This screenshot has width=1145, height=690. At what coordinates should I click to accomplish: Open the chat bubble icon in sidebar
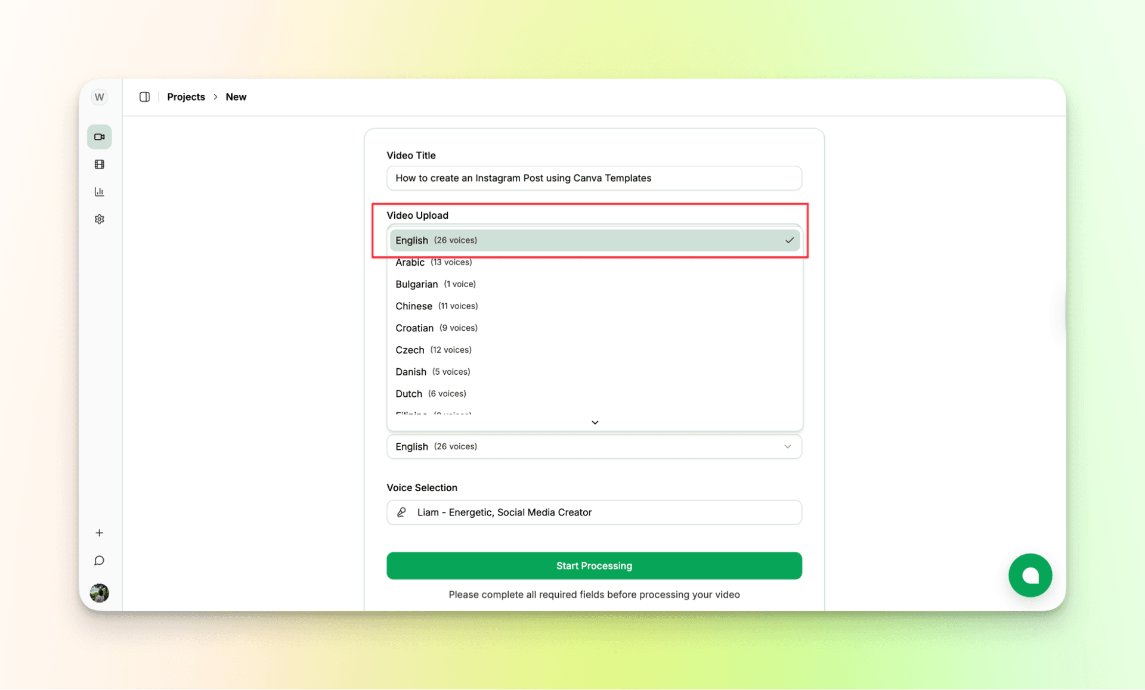99,560
